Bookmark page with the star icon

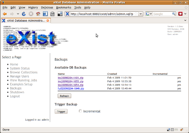[x=136, y=14]
